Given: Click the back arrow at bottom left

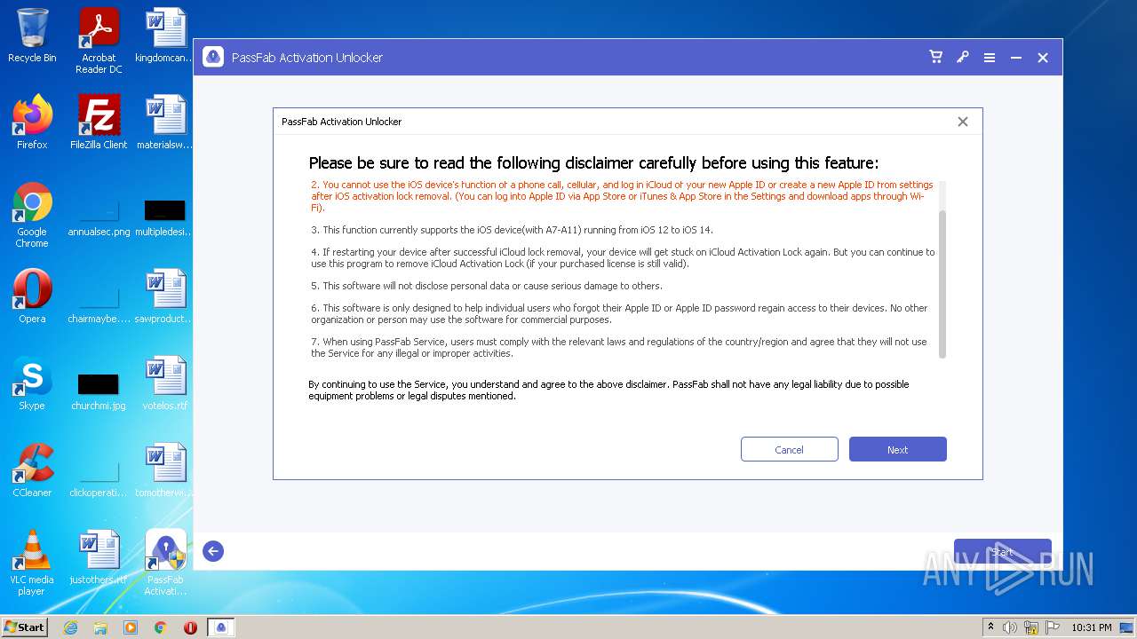Looking at the screenshot, I should 213,551.
